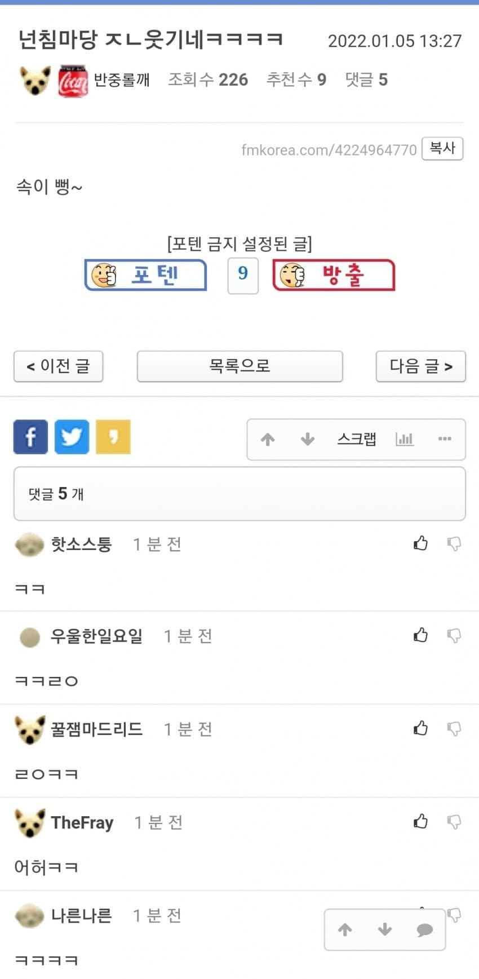Share post via yellow KakaoStory icon

pos(113,437)
